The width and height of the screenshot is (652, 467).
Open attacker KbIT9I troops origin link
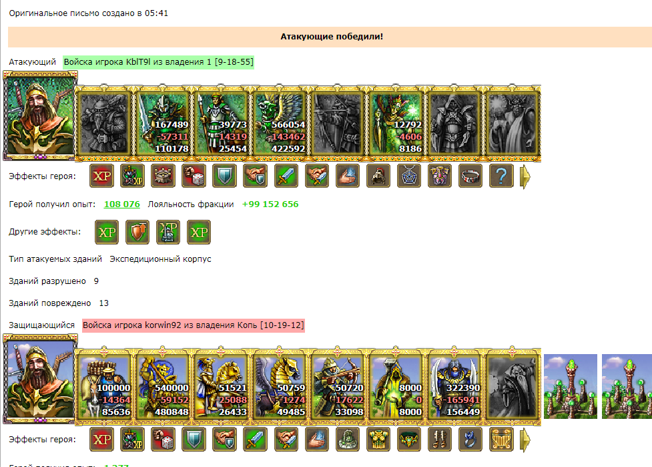(158, 62)
